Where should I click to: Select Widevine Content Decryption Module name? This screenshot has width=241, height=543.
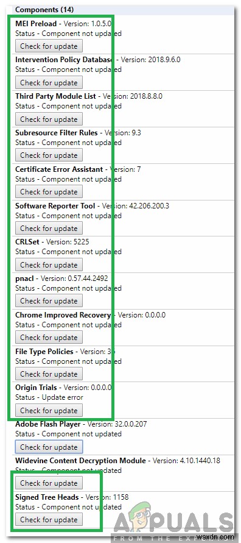point(80,461)
